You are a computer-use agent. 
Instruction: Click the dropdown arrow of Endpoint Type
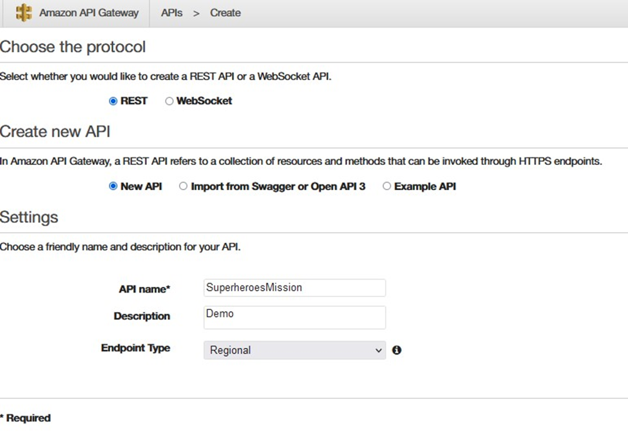(378, 351)
